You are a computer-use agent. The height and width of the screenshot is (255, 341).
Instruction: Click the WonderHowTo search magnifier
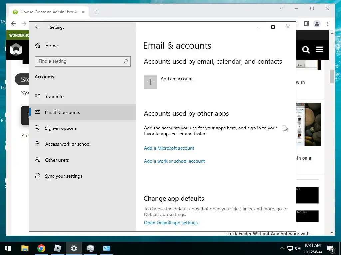pyautogui.click(x=306, y=50)
